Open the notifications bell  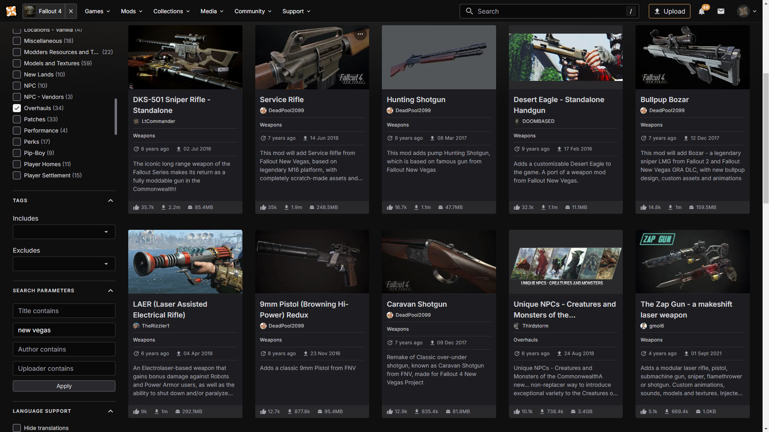(x=702, y=11)
